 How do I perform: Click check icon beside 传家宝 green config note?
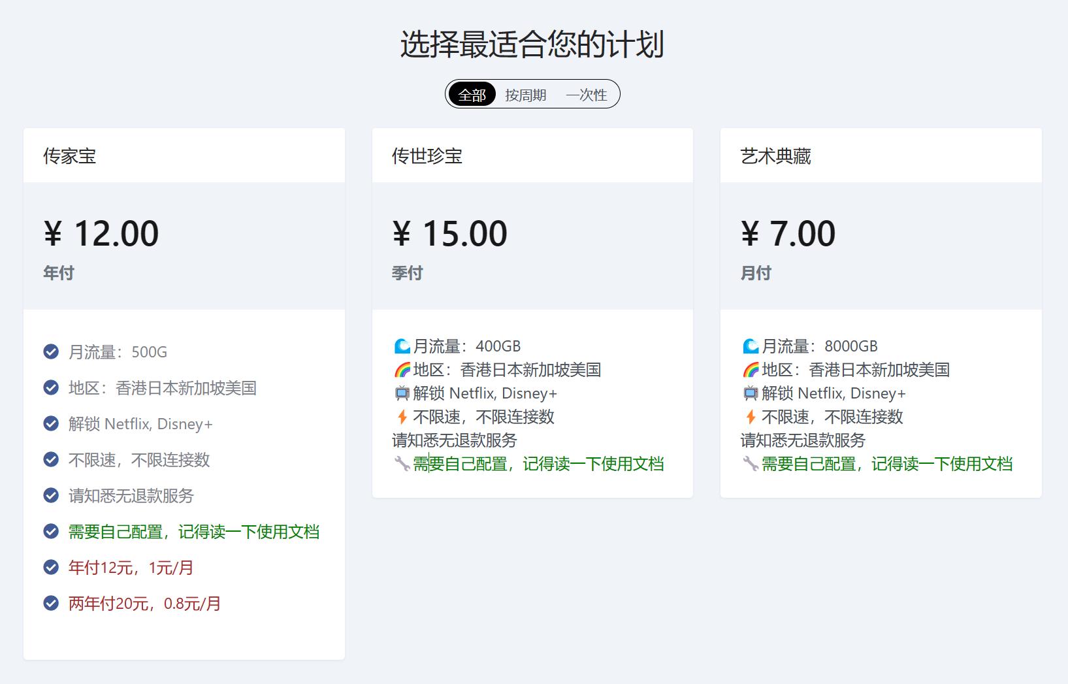[51, 532]
